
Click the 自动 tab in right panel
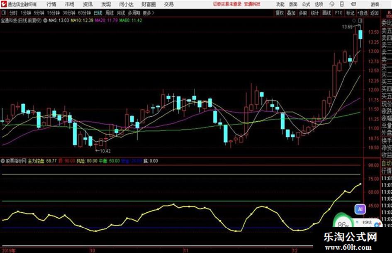point(387,164)
